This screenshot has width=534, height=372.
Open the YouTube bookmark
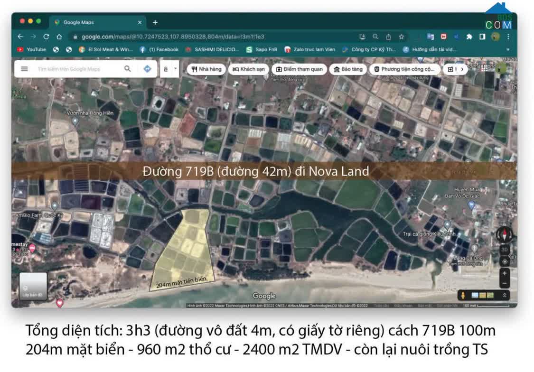(x=31, y=49)
